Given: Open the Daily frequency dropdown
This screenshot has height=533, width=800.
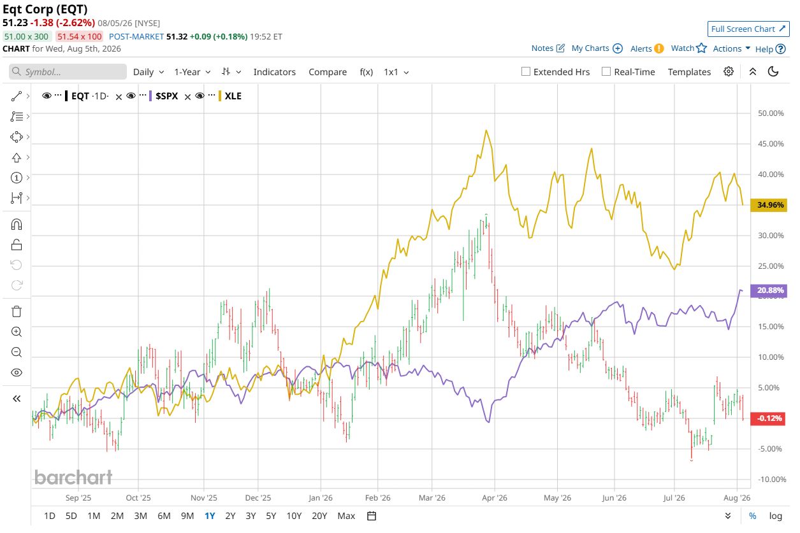Looking at the screenshot, I should [149, 72].
